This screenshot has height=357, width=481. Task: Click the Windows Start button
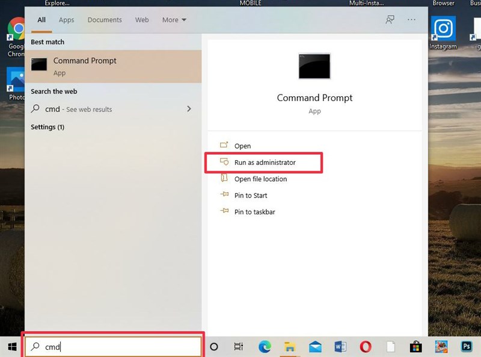point(11,347)
